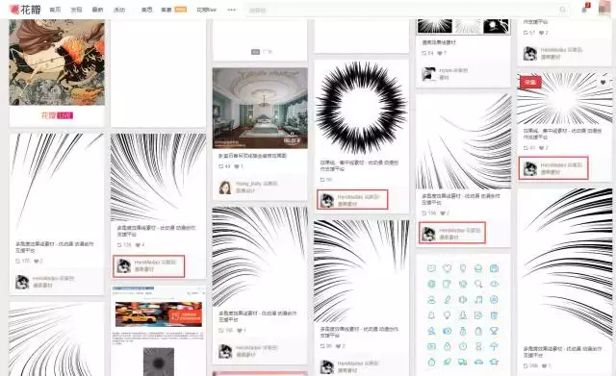The image size is (616, 376).
Task: Open the 活动 navigation item
Action: [119, 10]
